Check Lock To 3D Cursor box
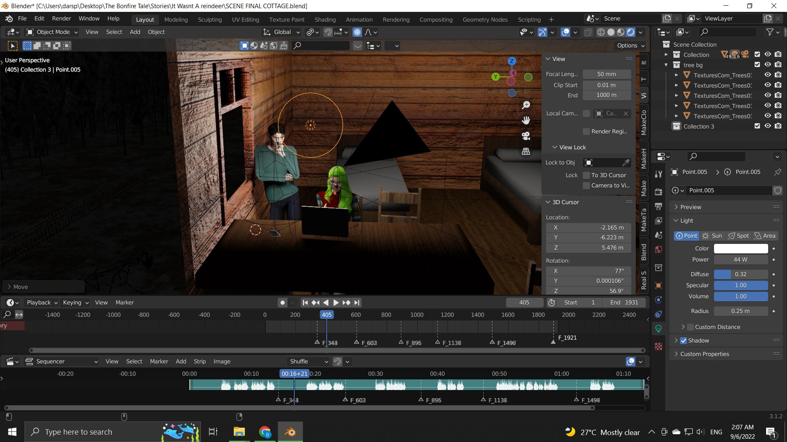 (x=586, y=175)
